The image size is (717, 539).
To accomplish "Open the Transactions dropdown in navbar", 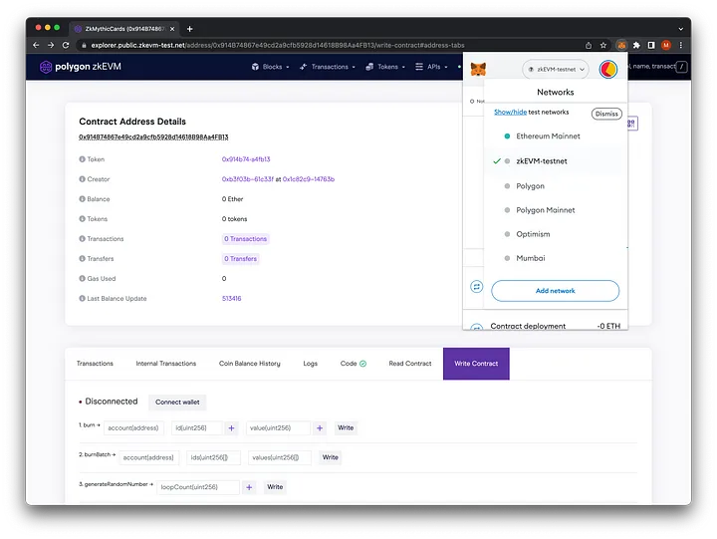I will [x=328, y=67].
